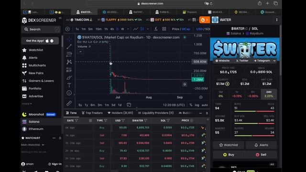
Task: Select the 4h timeframe
Action: [x=112, y=29]
